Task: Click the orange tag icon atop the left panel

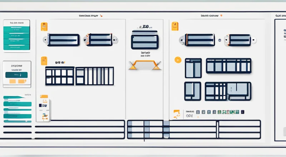Action: (x=44, y=27)
